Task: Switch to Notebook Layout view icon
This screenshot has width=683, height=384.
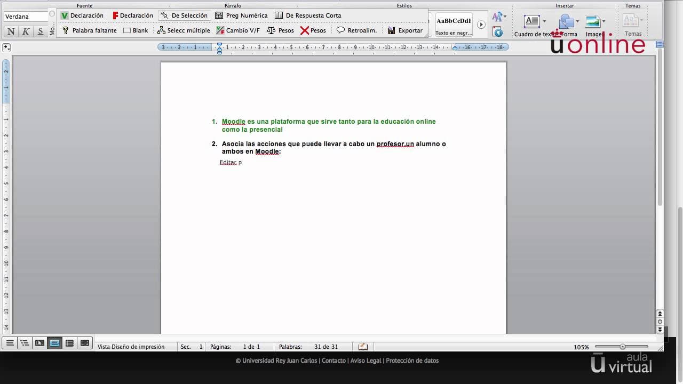Action: tap(69, 343)
